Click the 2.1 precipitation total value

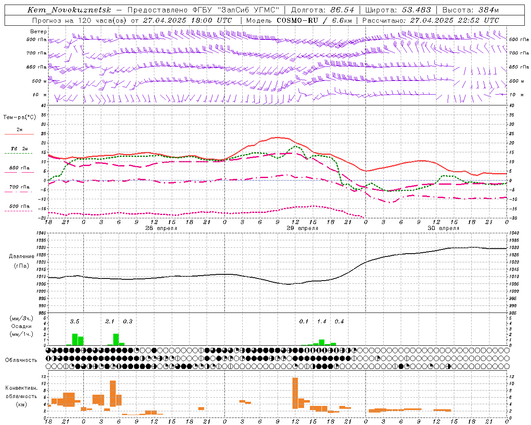pyautogui.click(x=110, y=322)
